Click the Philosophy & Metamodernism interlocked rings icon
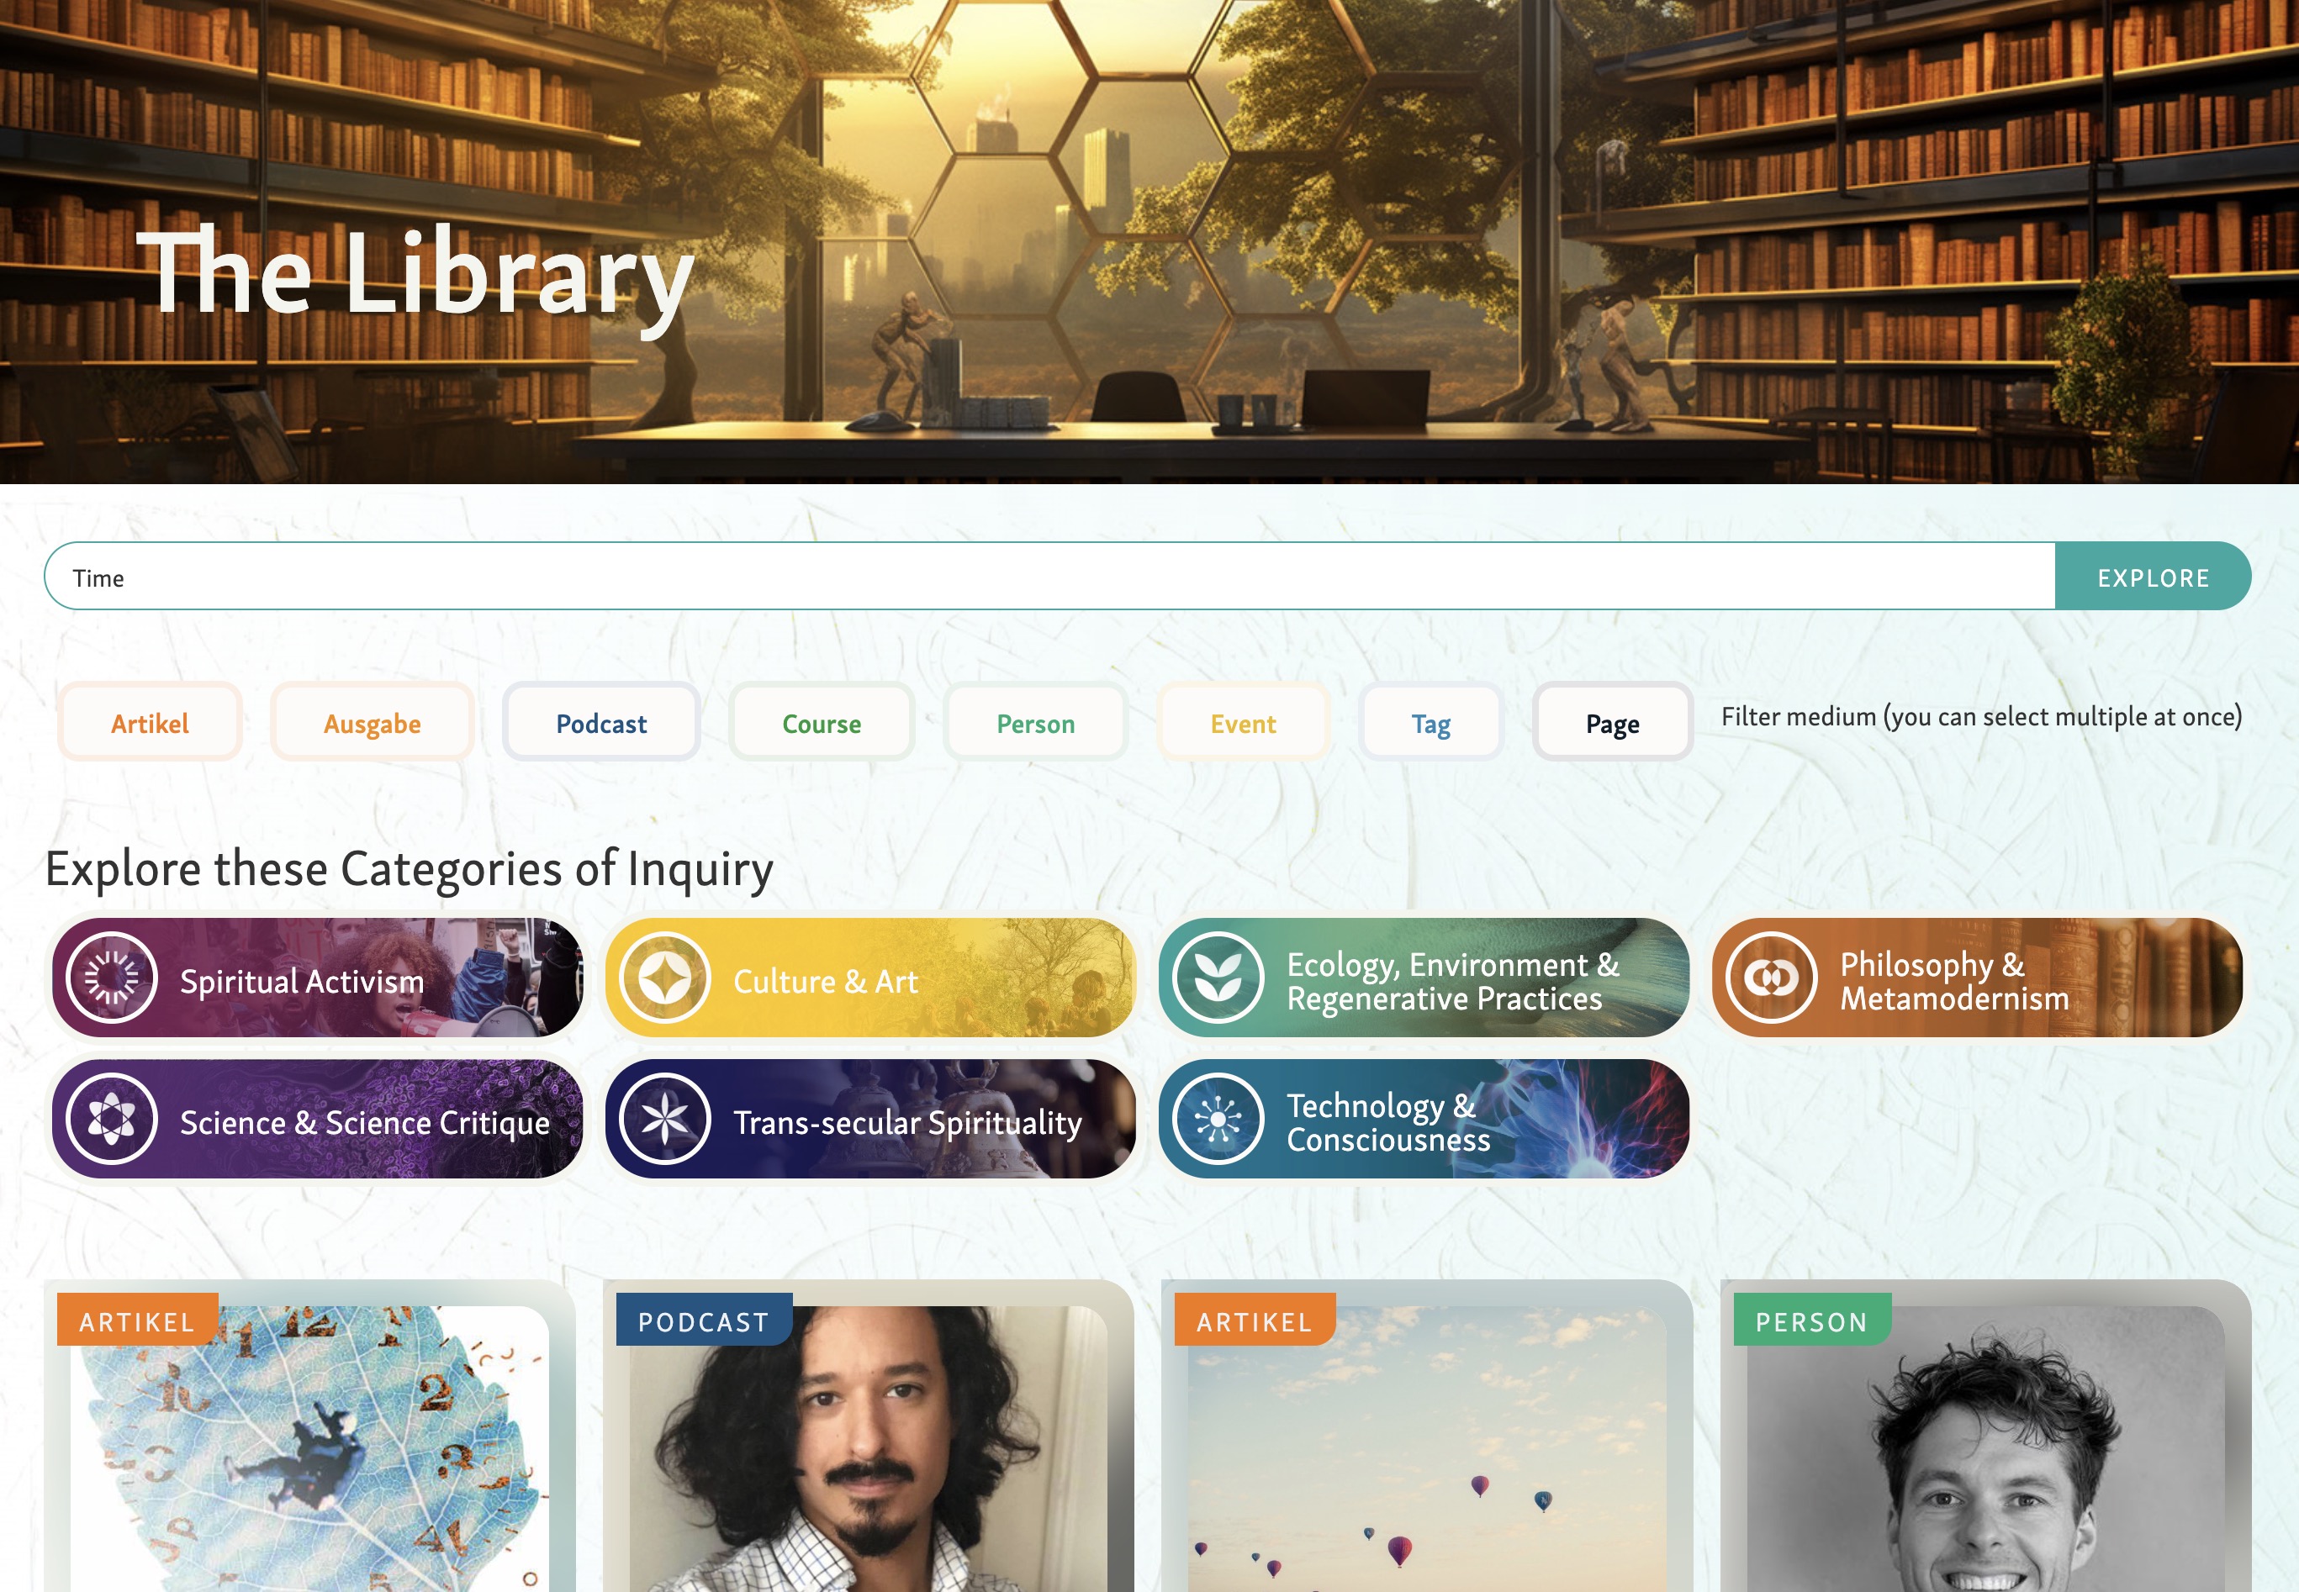2299x1592 pixels. pos(1771,978)
